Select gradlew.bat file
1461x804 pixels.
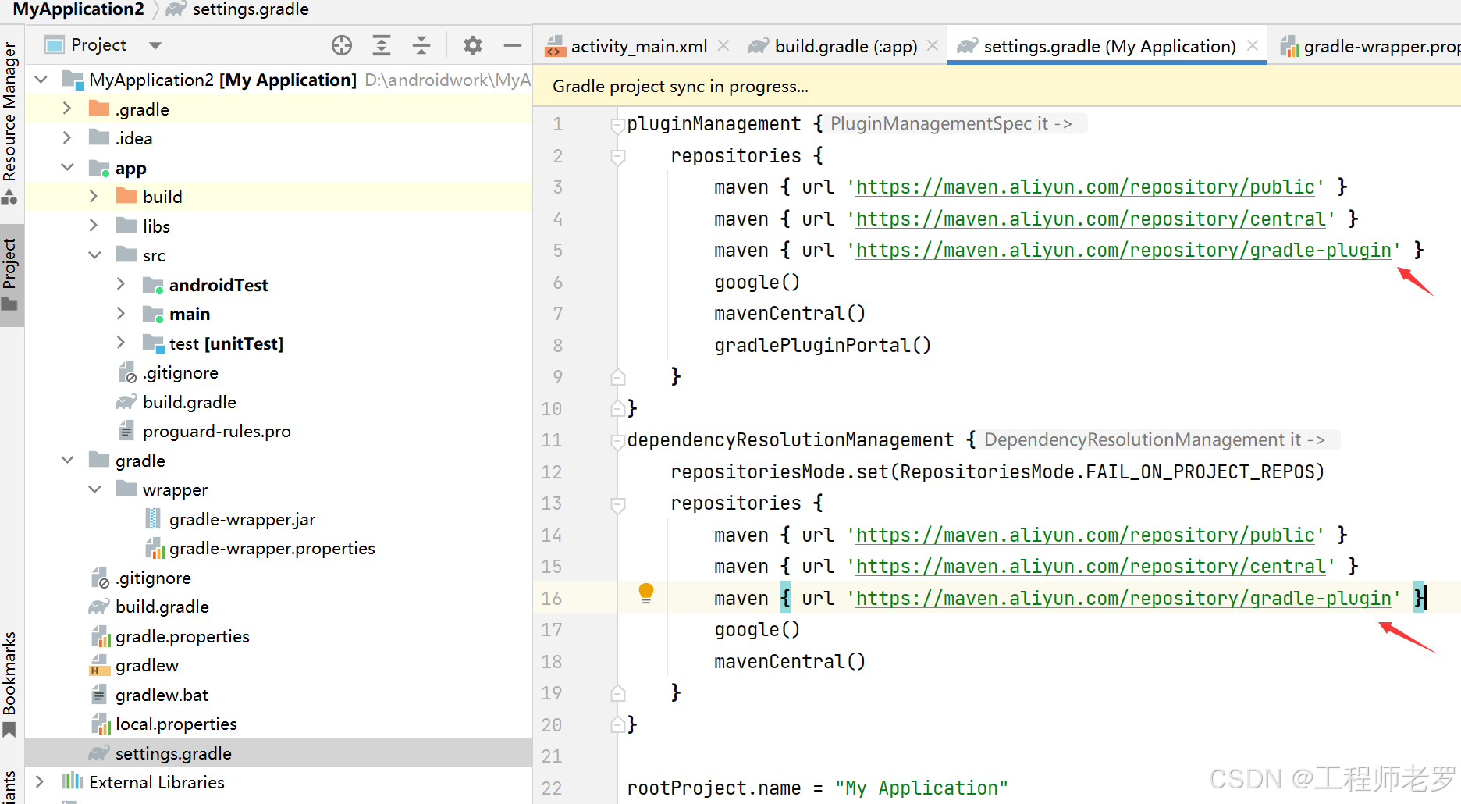162,695
